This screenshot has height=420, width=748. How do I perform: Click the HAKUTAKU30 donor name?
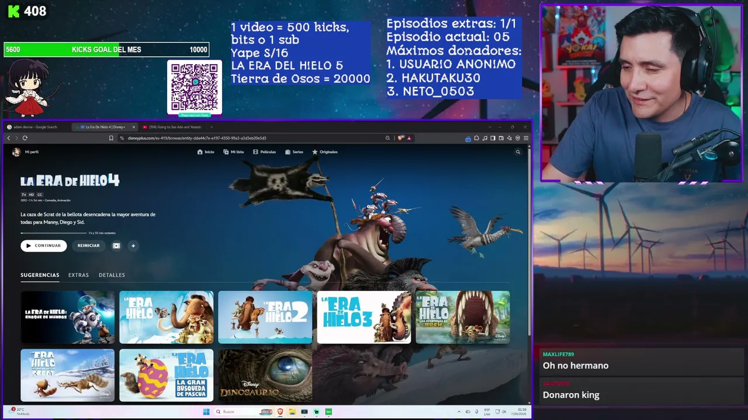tap(441, 78)
